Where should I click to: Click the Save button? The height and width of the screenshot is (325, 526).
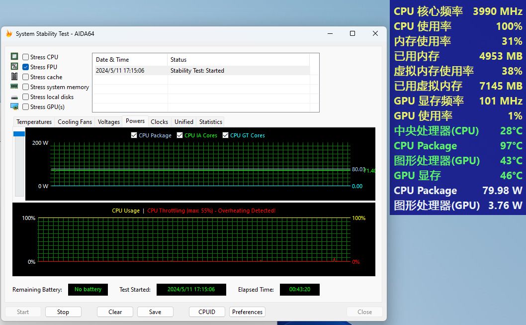tap(155, 312)
